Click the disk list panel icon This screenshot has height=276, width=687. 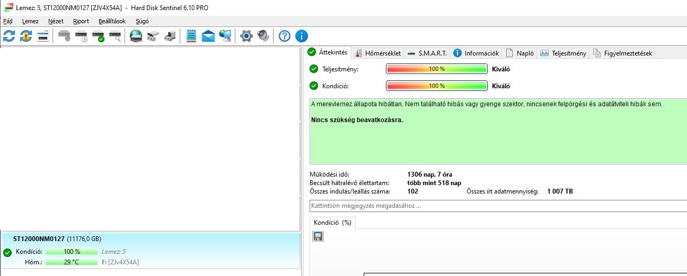pos(43,36)
